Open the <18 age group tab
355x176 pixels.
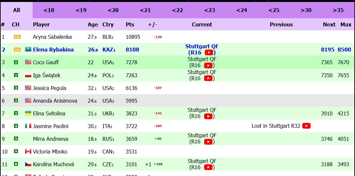(x=49, y=10)
